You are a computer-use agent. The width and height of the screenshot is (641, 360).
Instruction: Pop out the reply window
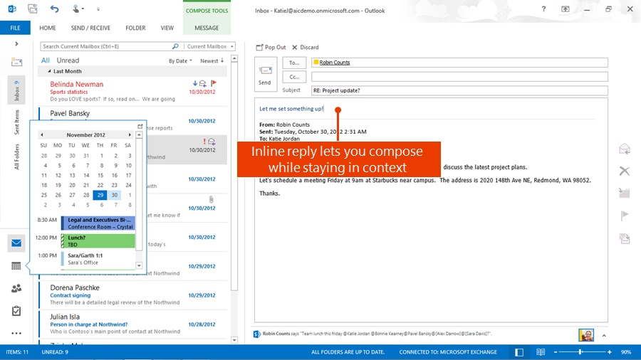pos(271,47)
